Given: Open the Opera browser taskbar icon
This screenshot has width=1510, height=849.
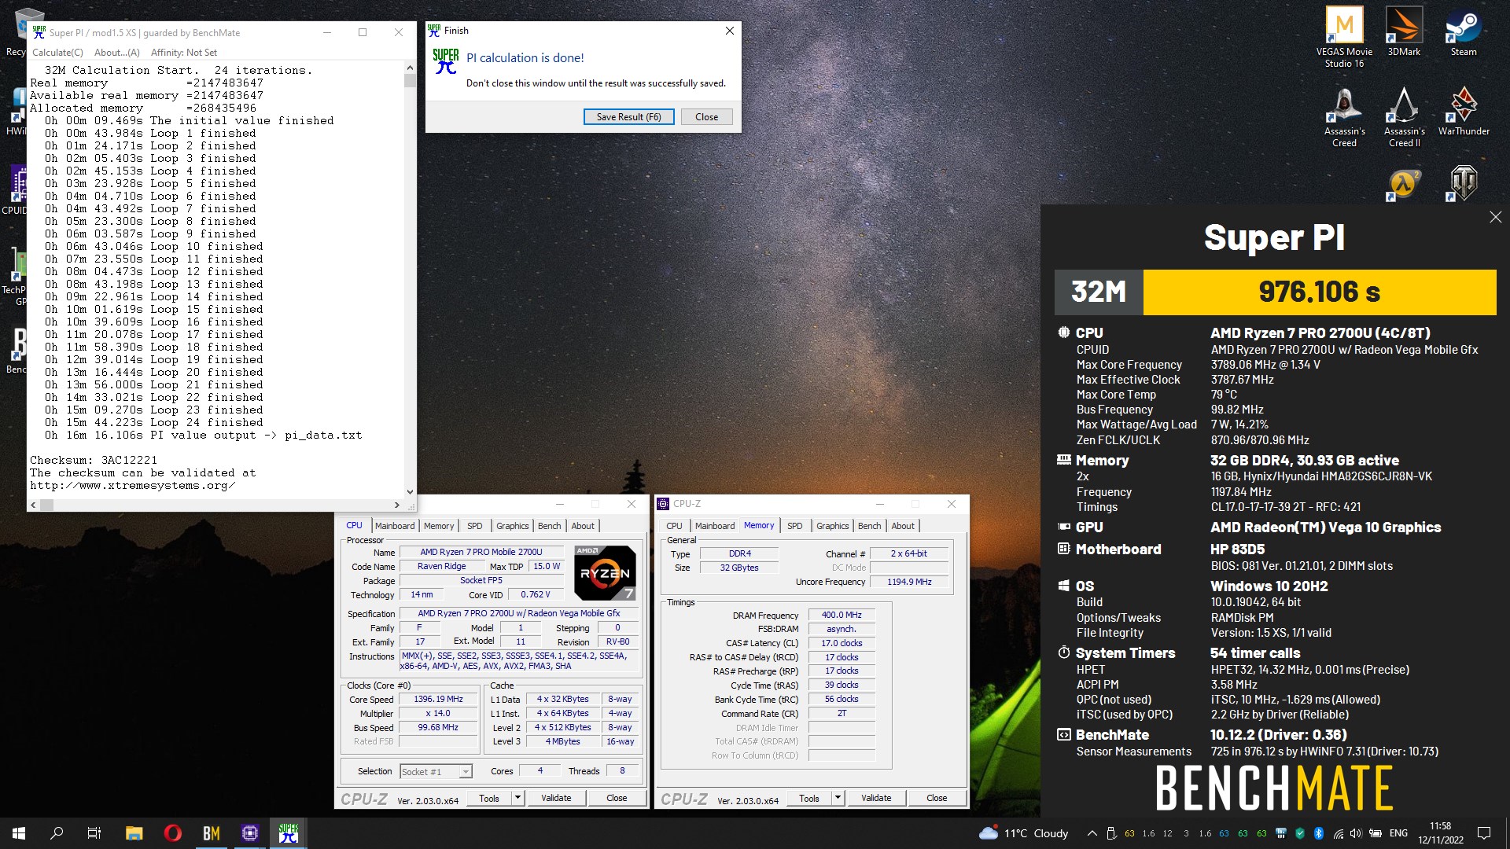Looking at the screenshot, I should coord(173,833).
